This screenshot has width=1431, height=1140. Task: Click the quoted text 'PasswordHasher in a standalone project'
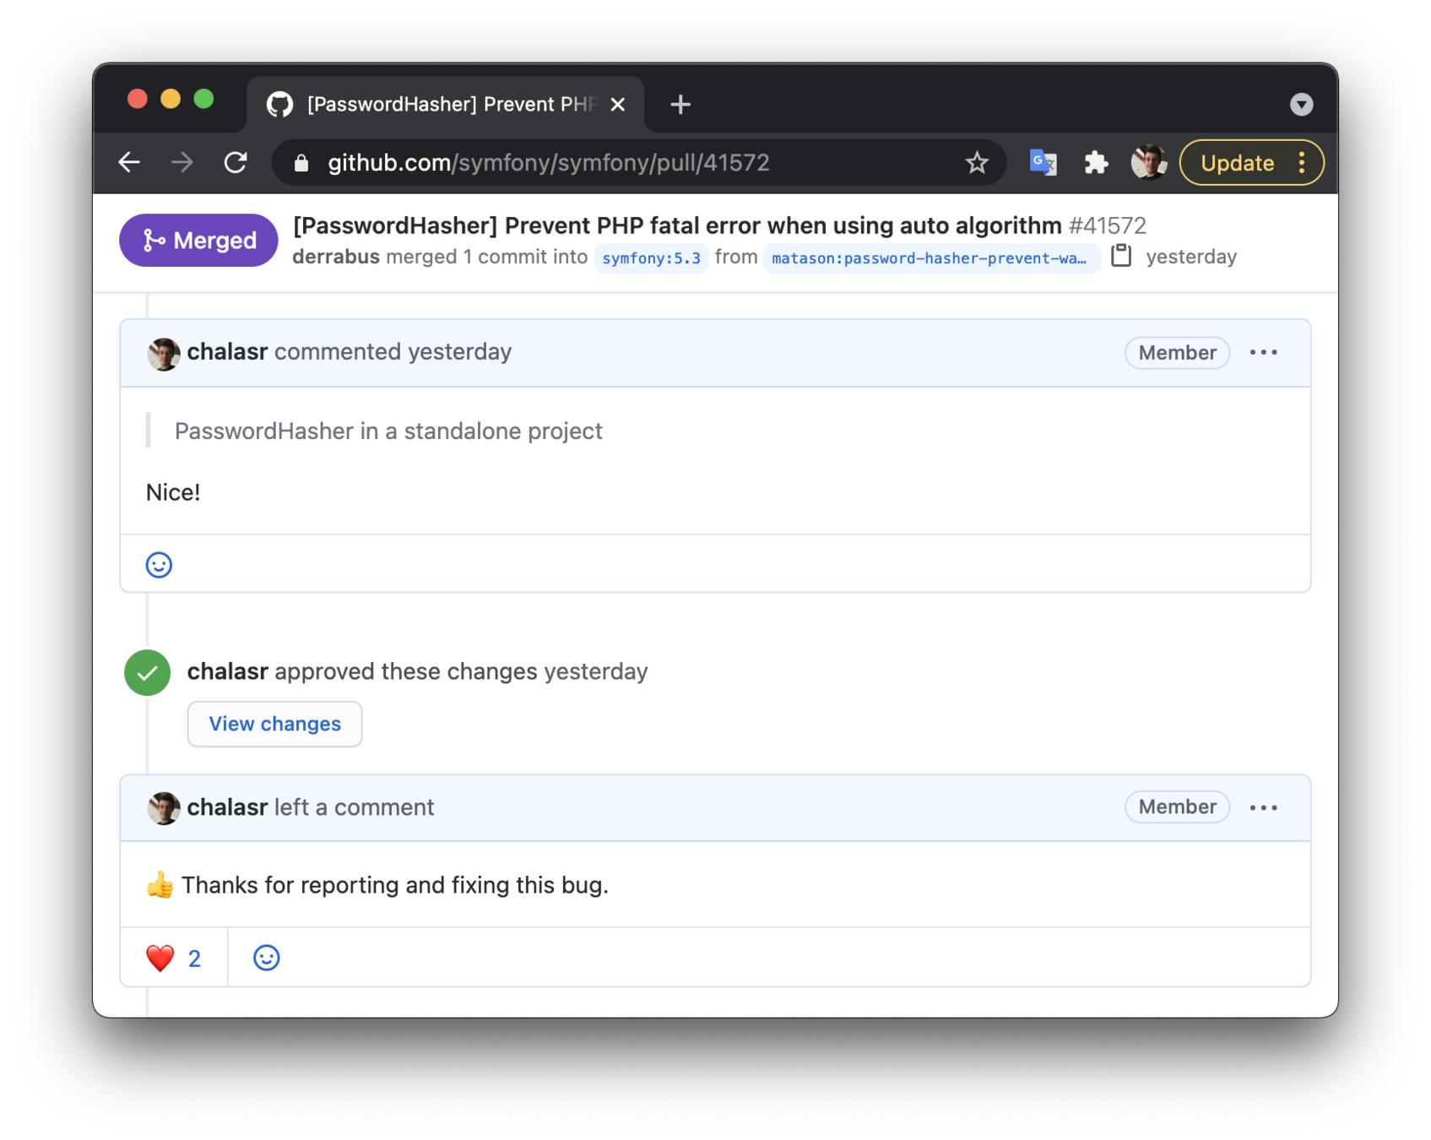[388, 431]
